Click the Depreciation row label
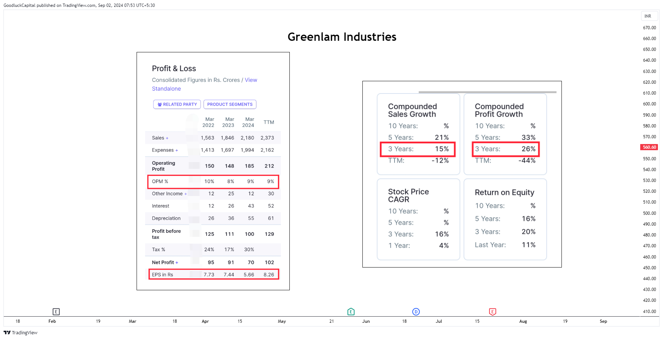Image resolution: width=663 pixels, height=339 pixels. 166,218
